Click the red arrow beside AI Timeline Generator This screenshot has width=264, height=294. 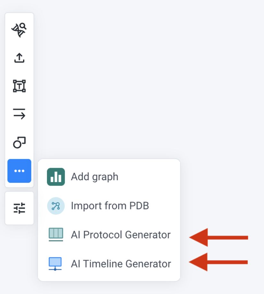pyautogui.click(x=218, y=262)
